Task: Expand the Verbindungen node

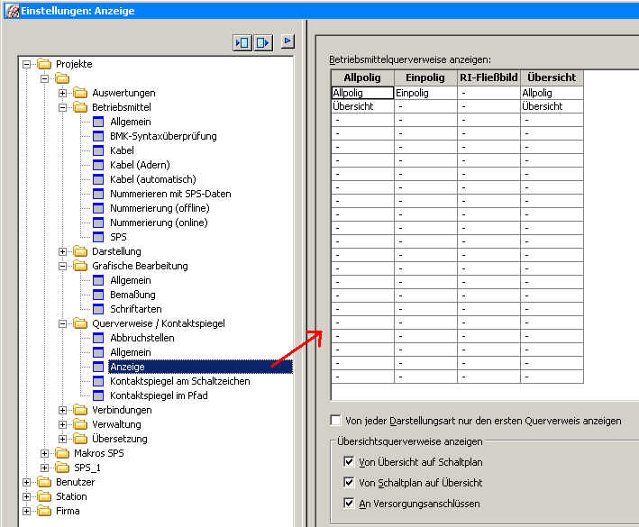Action: (62, 410)
